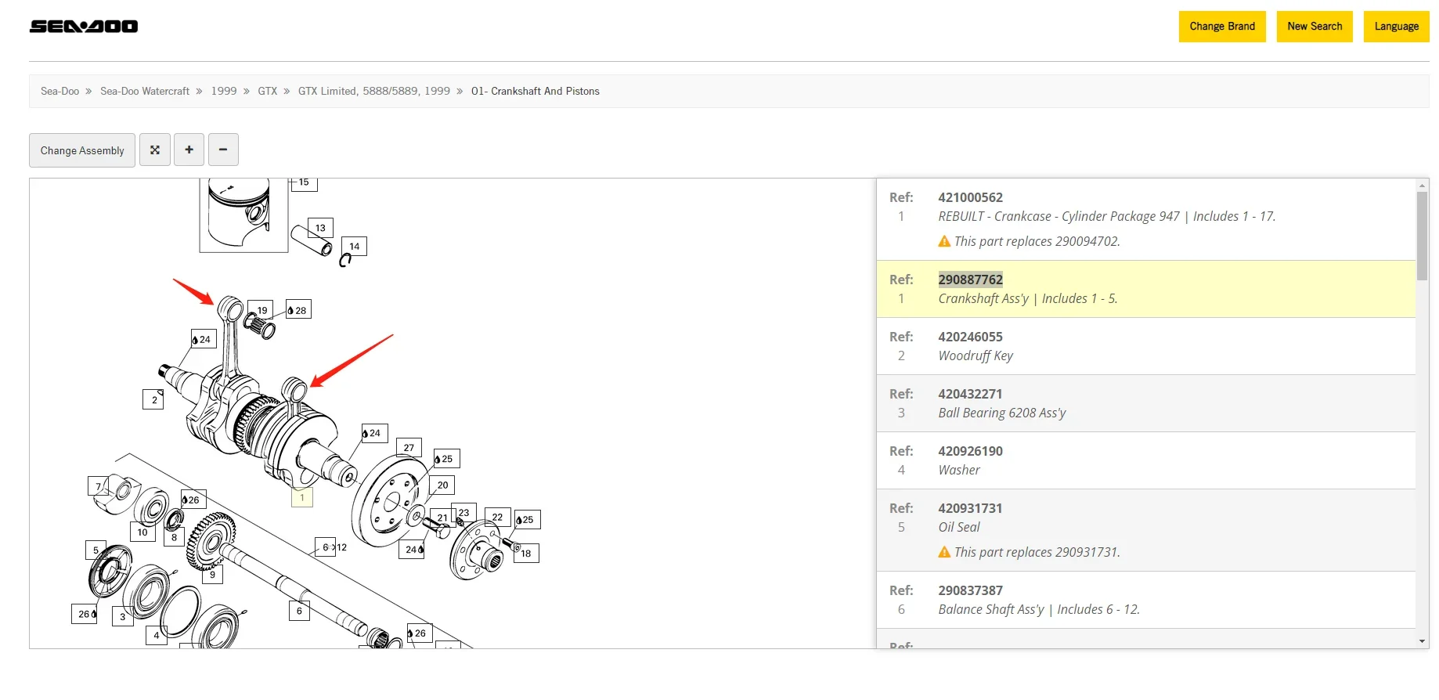
Task: Open Sea-Doo Watercraft breadcrumb
Action: click(x=145, y=91)
